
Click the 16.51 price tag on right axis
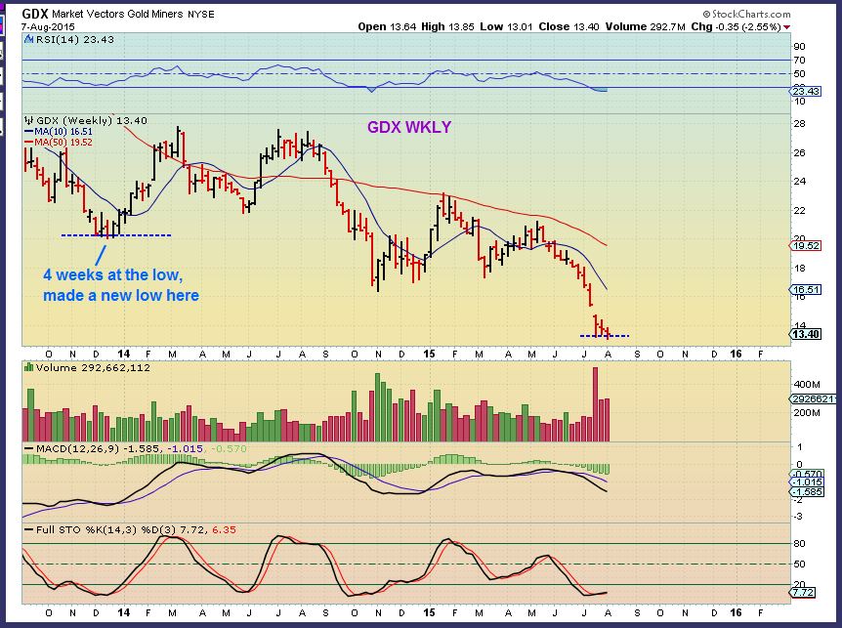coord(806,290)
